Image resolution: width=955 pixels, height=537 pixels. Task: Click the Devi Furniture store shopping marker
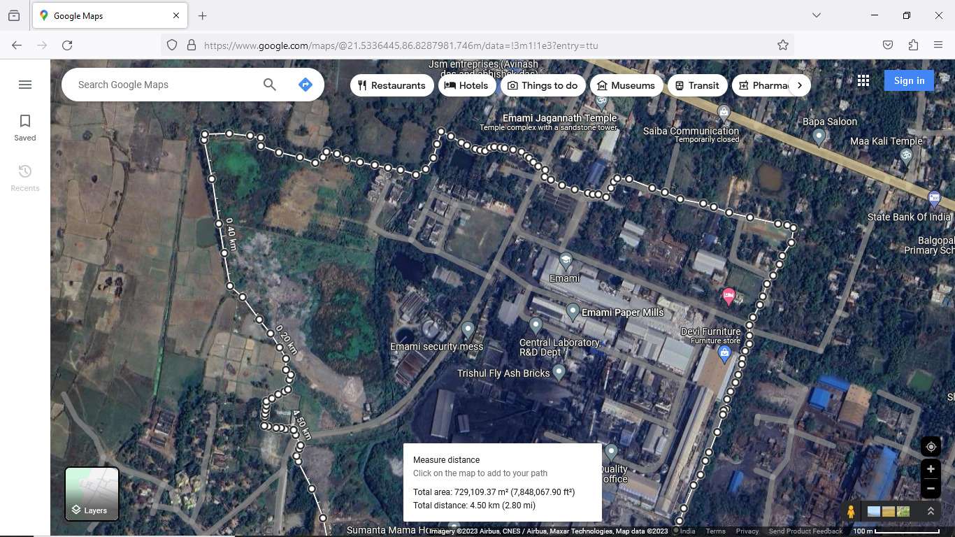(724, 354)
